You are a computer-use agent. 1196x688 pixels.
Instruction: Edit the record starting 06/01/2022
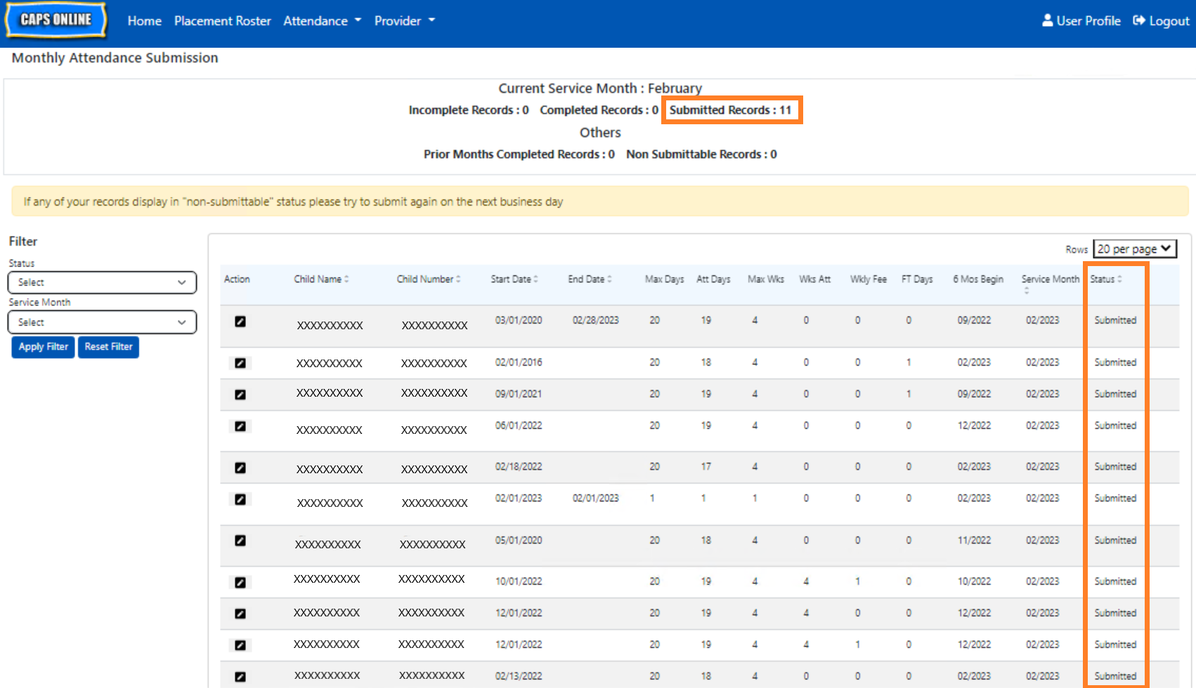[x=240, y=426]
